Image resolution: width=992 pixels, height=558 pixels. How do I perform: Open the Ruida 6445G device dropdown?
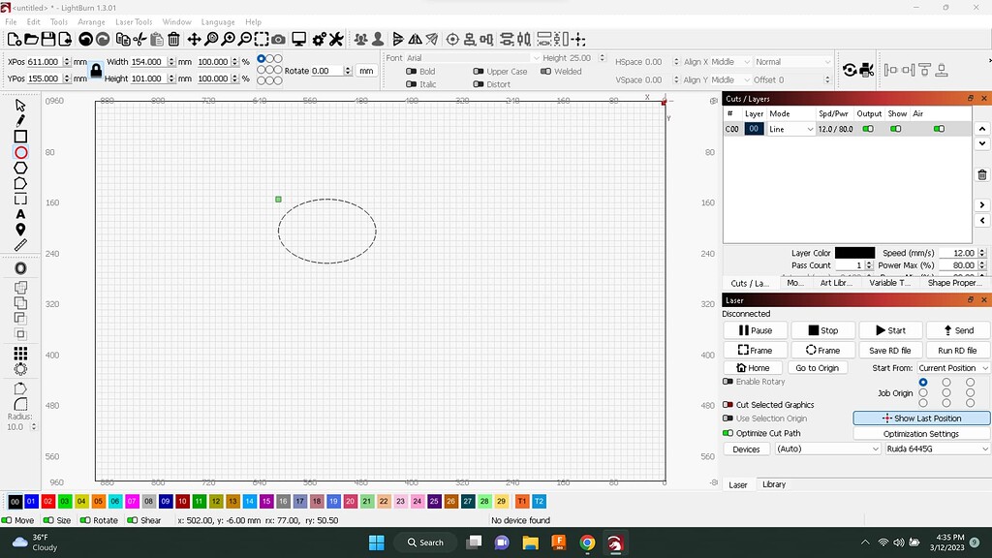click(x=937, y=449)
